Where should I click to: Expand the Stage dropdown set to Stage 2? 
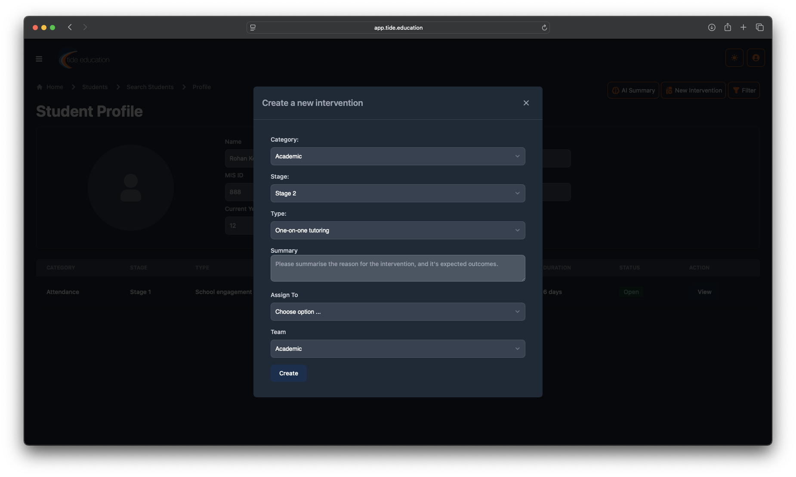pos(397,193)
